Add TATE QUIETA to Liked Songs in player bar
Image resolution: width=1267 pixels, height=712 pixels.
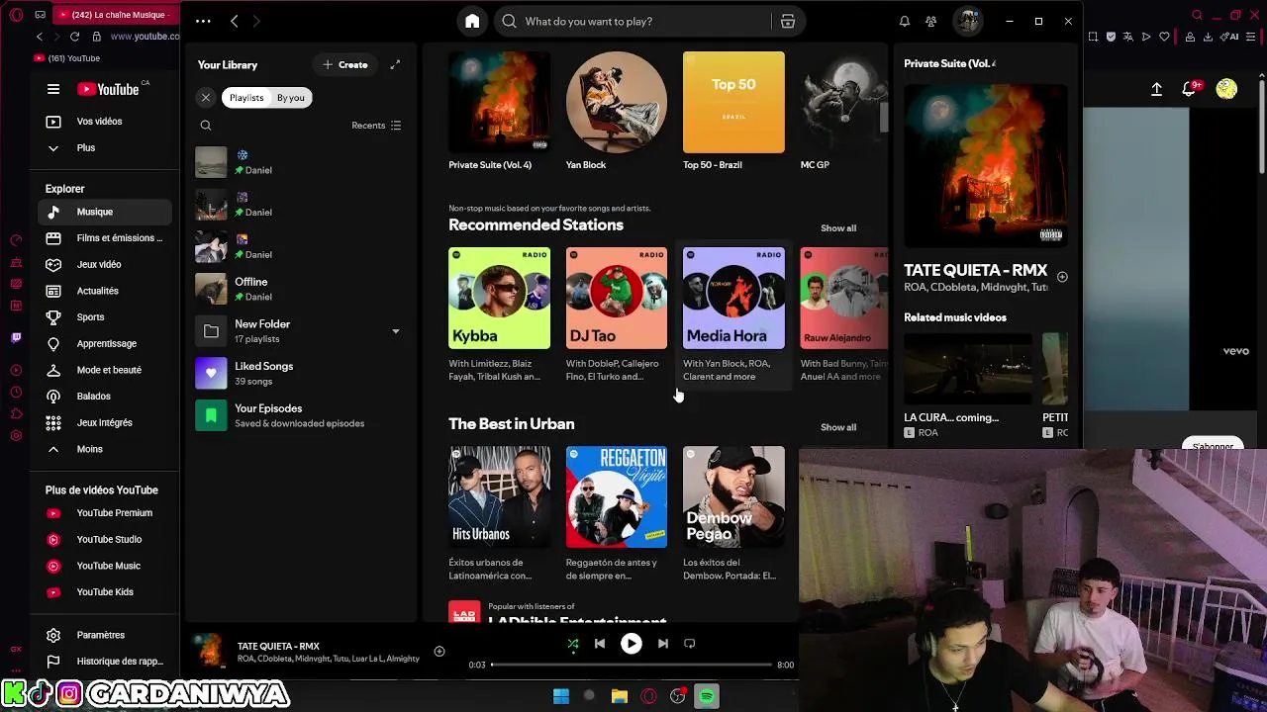click(x=439, y=651)
